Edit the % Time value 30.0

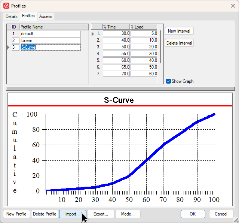116,34
